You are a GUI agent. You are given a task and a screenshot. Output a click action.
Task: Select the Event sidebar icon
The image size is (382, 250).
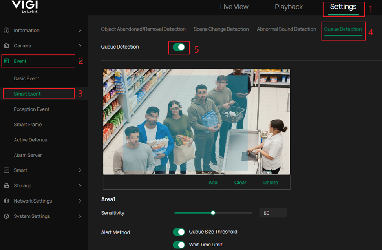[5, 61]
